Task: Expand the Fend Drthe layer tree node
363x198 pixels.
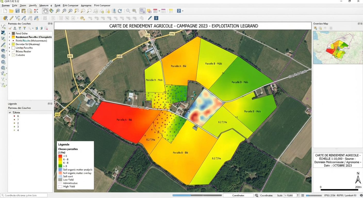Action: coord(10,34)
